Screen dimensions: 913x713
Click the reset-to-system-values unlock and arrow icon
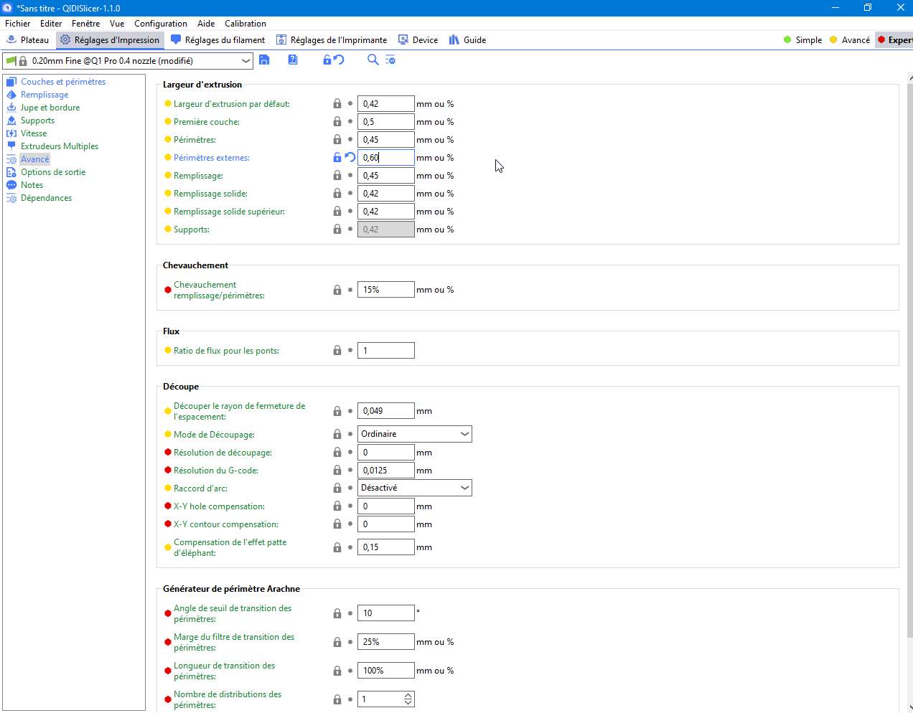pyautogui.click(x=333, y=60)
